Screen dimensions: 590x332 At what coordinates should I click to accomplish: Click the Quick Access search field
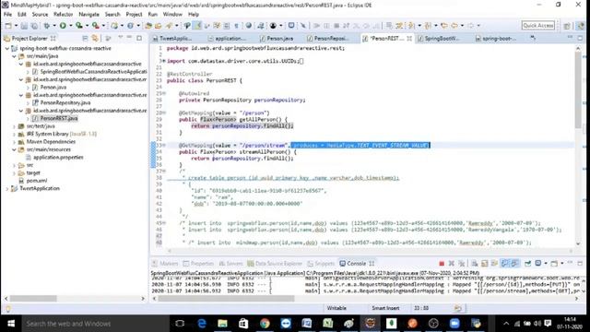tap(538, 26)
